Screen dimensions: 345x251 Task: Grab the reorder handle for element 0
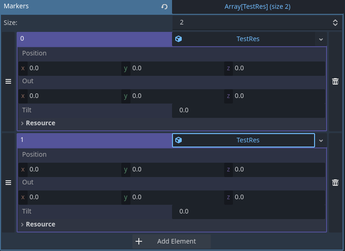pos(8,81)
